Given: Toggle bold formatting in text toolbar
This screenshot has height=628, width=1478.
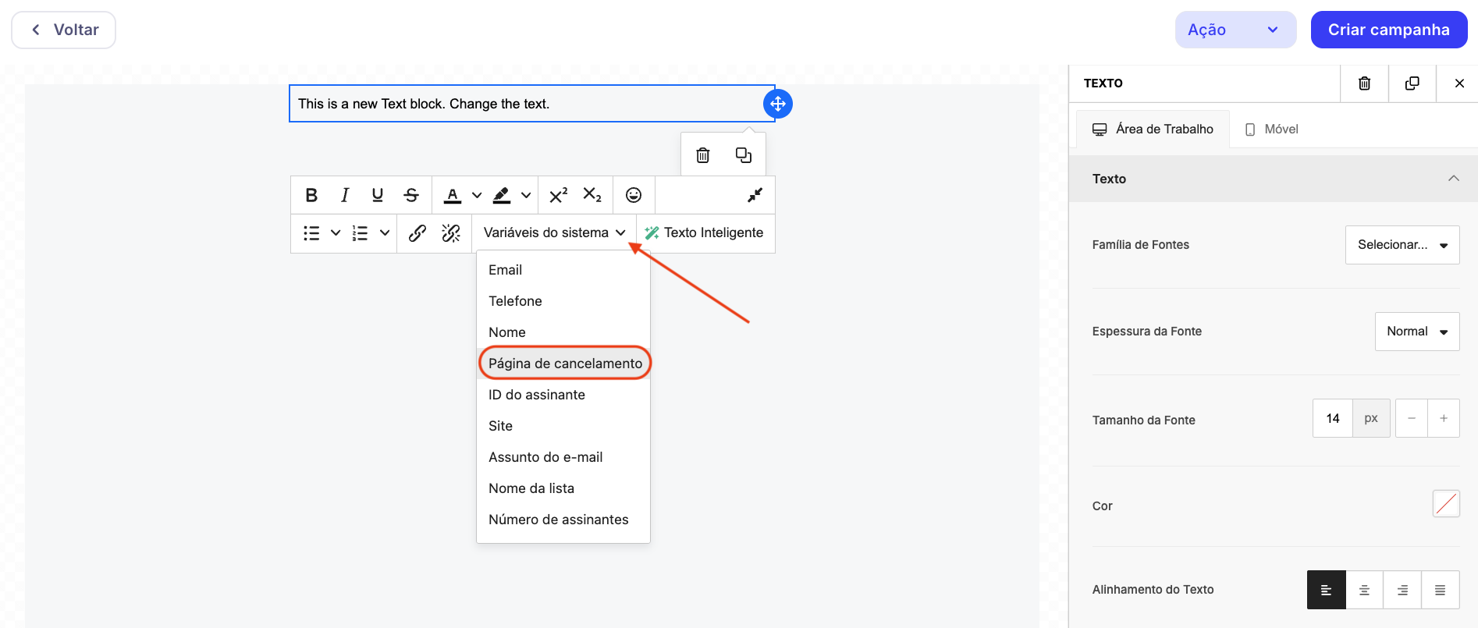Looking at the screenshot, I should pyautogui.click(x=311, y=195).
